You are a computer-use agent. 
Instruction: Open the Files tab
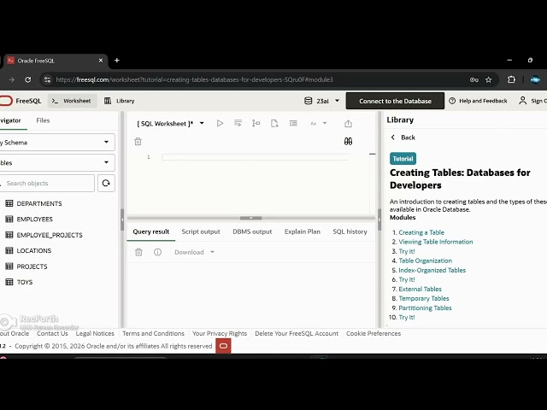click(43, 120)
